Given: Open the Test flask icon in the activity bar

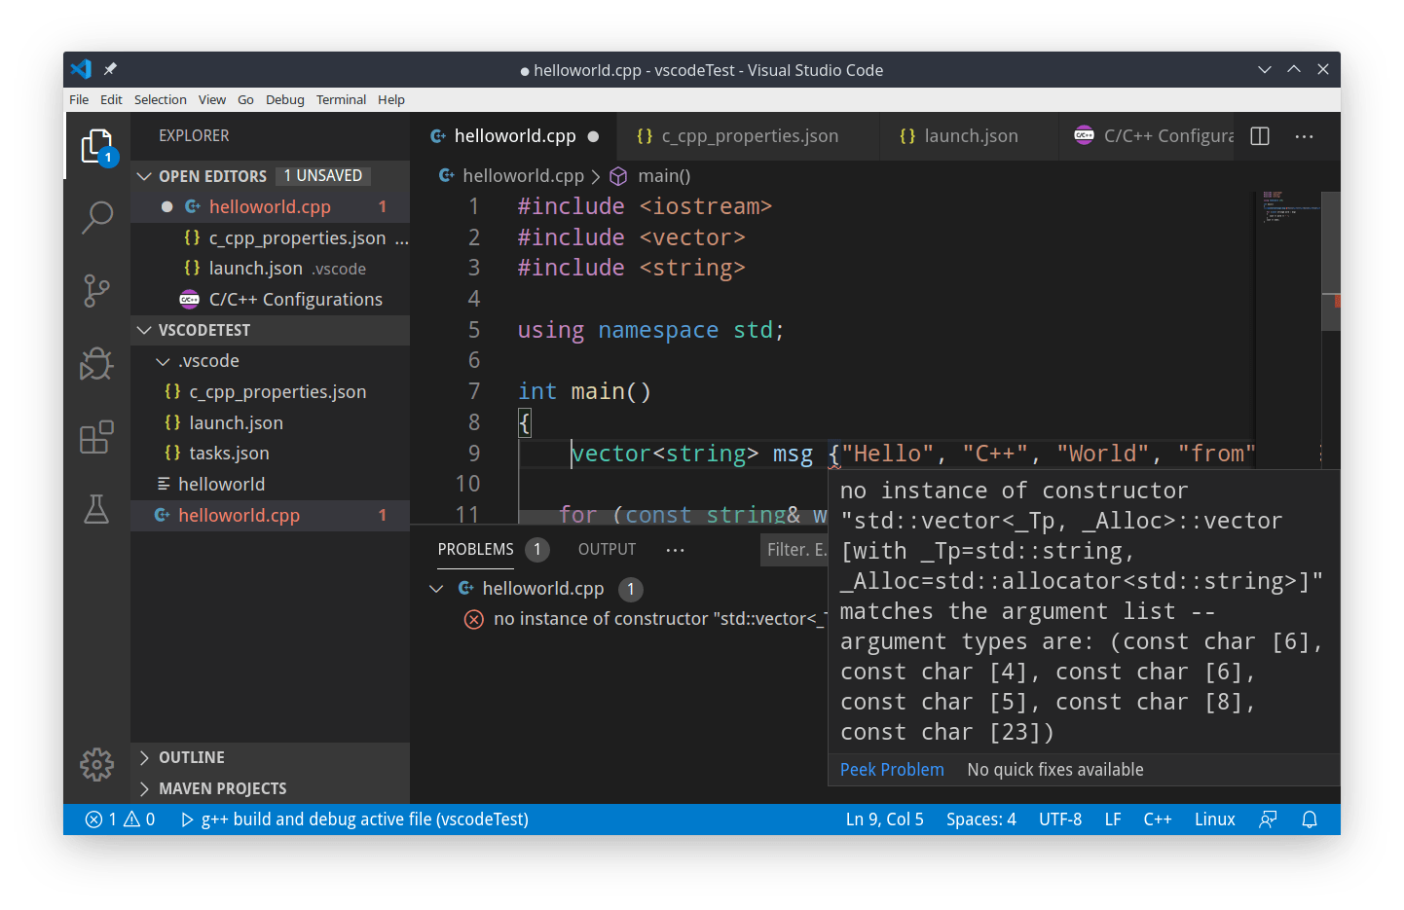Looking at the screenshot, I should (x=96, y=509).
